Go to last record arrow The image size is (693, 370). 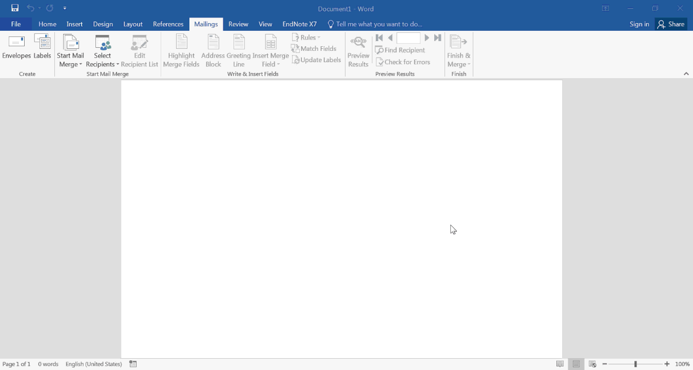click(x=437, y=38)
